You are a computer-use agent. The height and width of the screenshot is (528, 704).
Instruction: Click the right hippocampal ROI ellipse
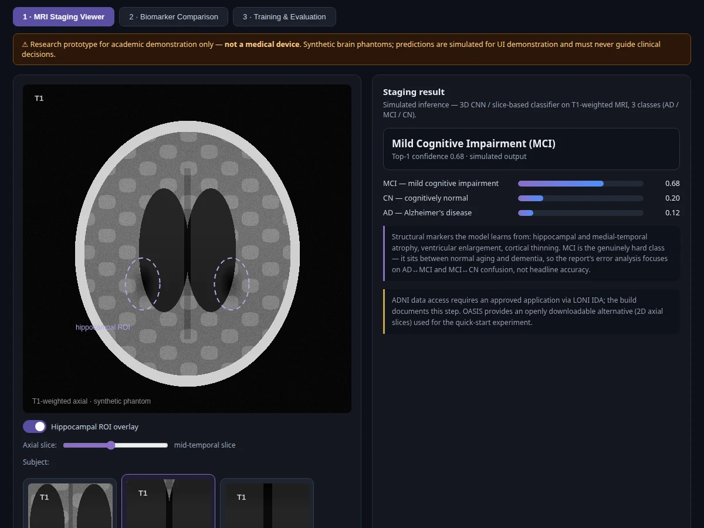pyautogui.click(x=232, y=284)
